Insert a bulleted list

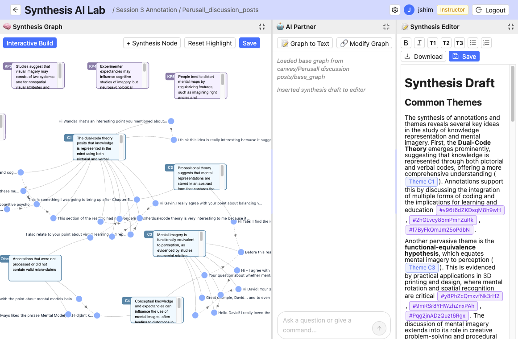473,43
